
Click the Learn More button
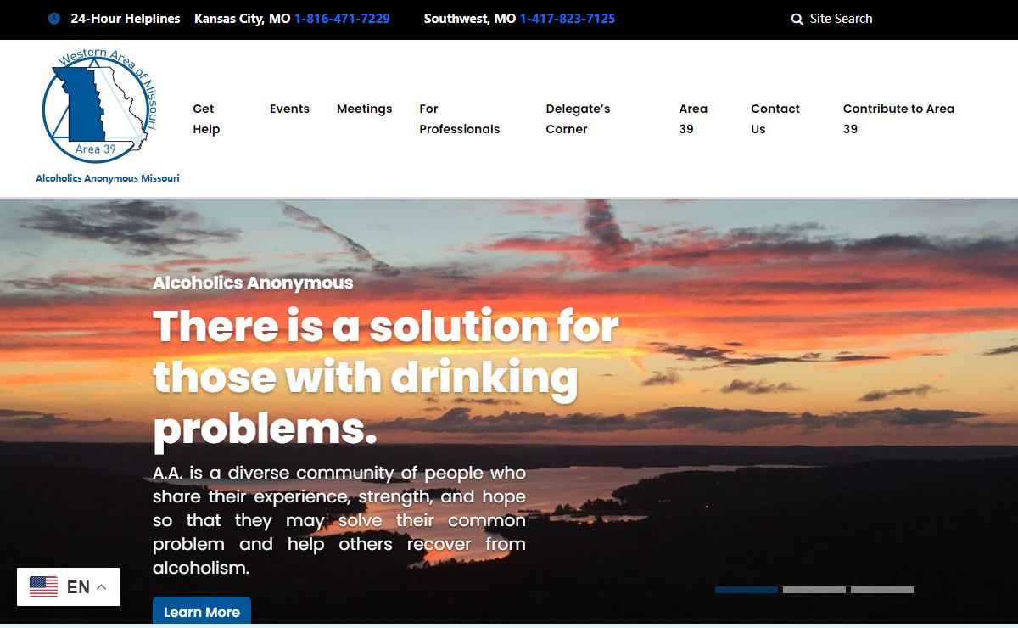tap(202, 612)
